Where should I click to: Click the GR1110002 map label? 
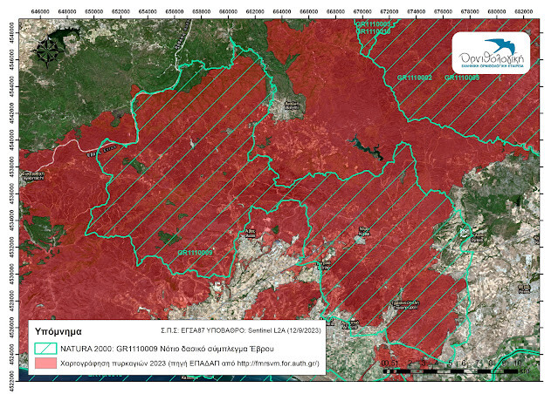(x=414, y=78)
